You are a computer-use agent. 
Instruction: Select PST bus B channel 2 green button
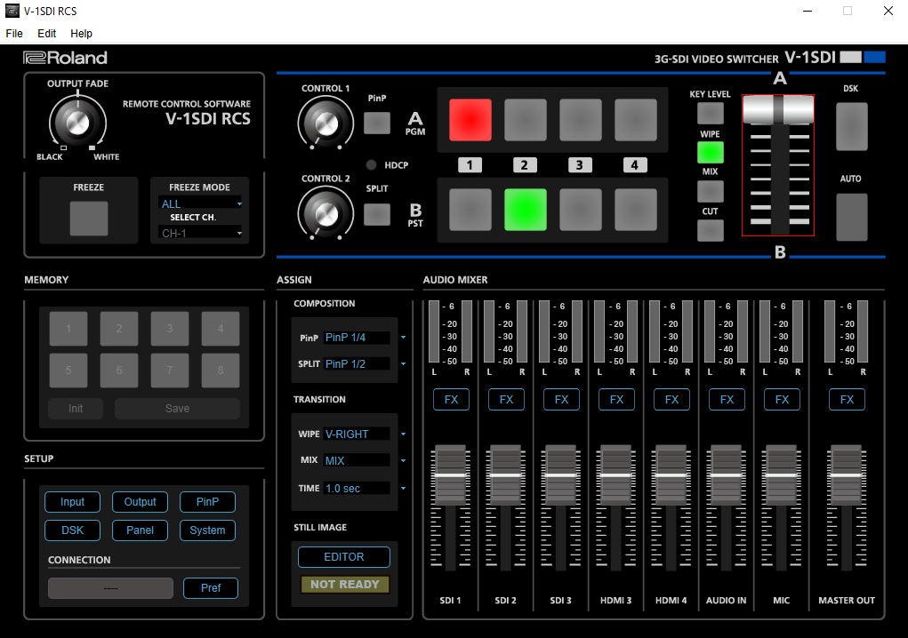526,210
